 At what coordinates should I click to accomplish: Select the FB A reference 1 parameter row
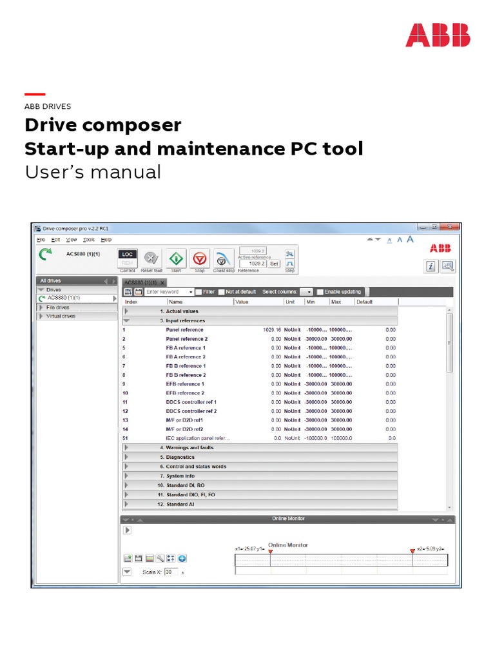(260, 348)
